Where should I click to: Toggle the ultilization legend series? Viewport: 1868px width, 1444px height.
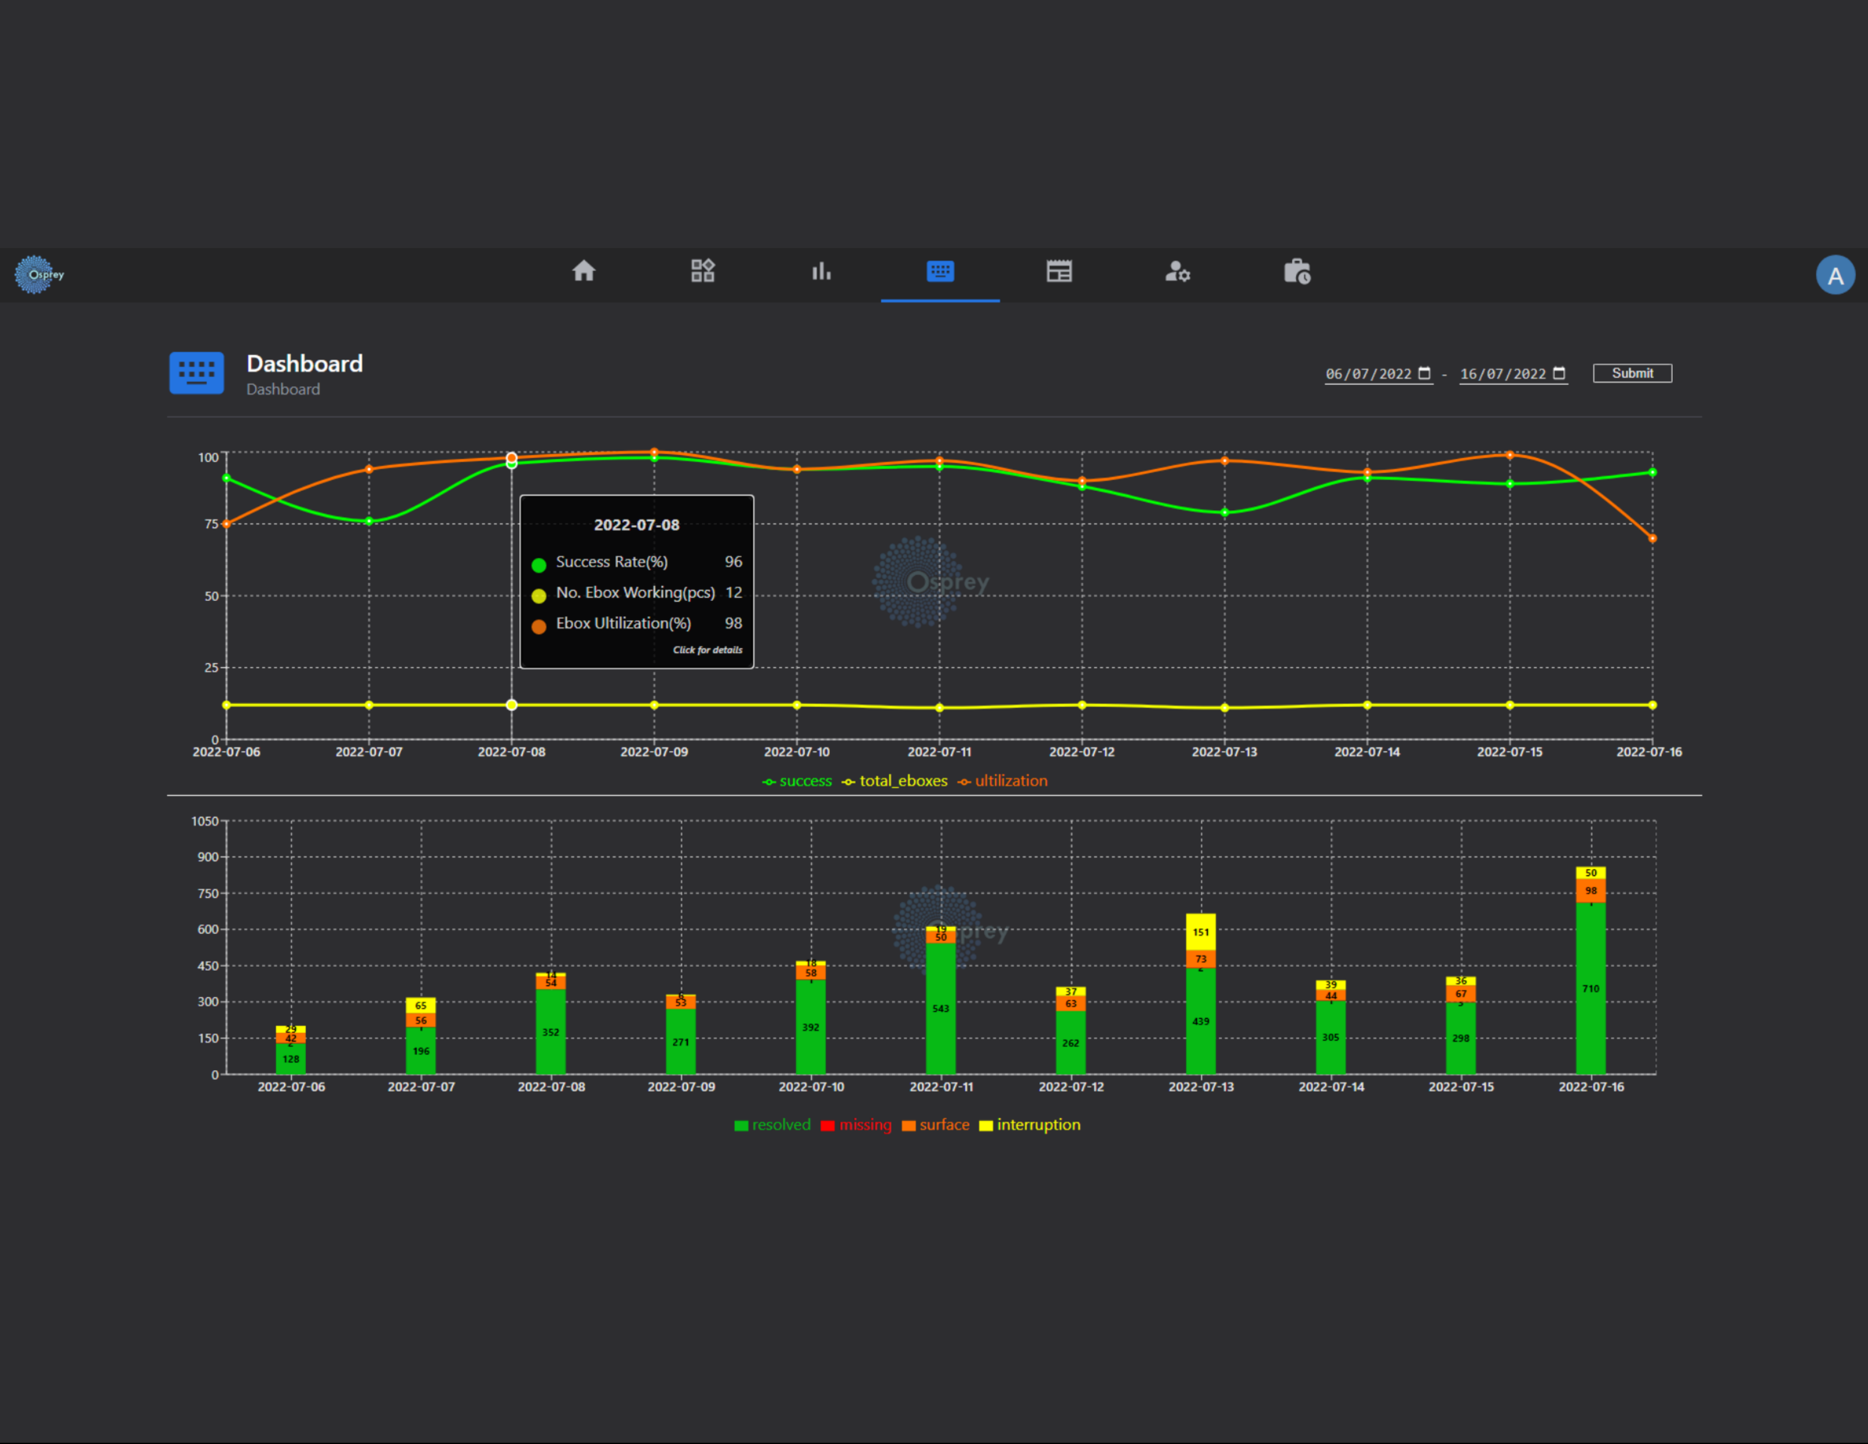1002,781
